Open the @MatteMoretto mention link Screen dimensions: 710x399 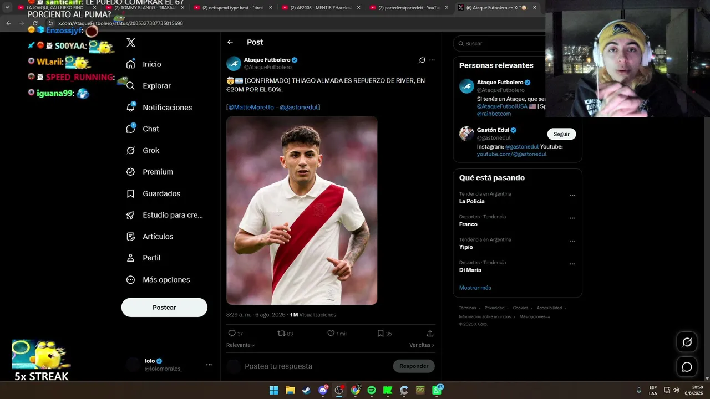251,107
